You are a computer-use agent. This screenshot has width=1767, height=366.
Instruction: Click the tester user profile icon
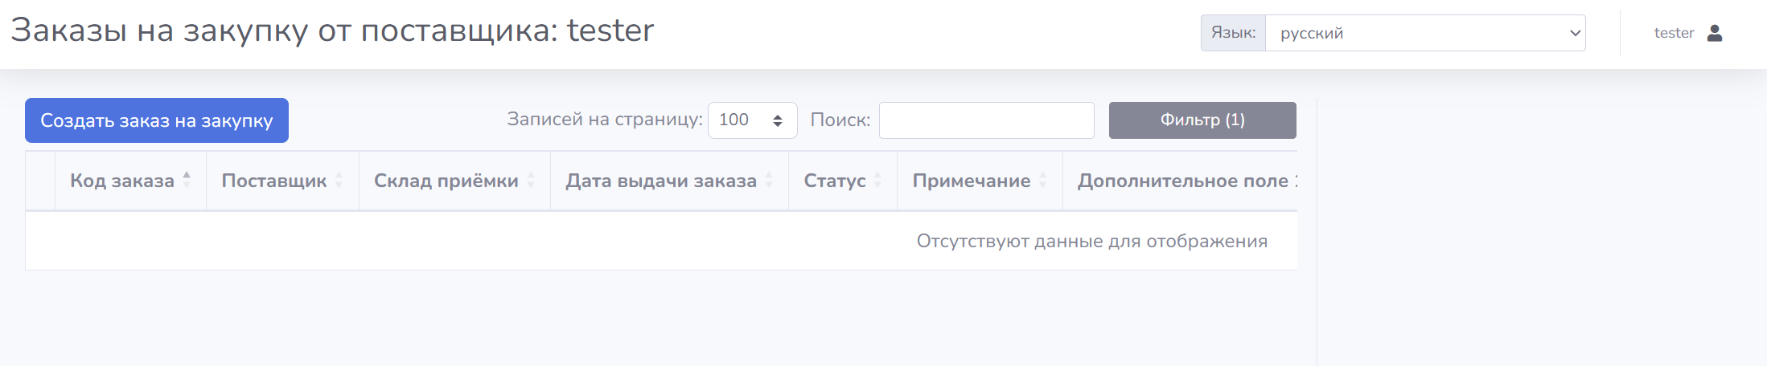[x=1715, y=33]
